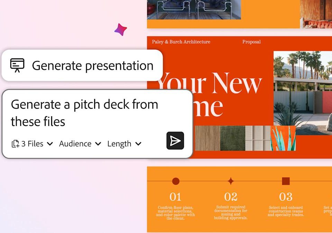The width and height of the screenshot is (332, 233).
Task: Pick the green fabric material swatch
Action: [x=232, y=138]
